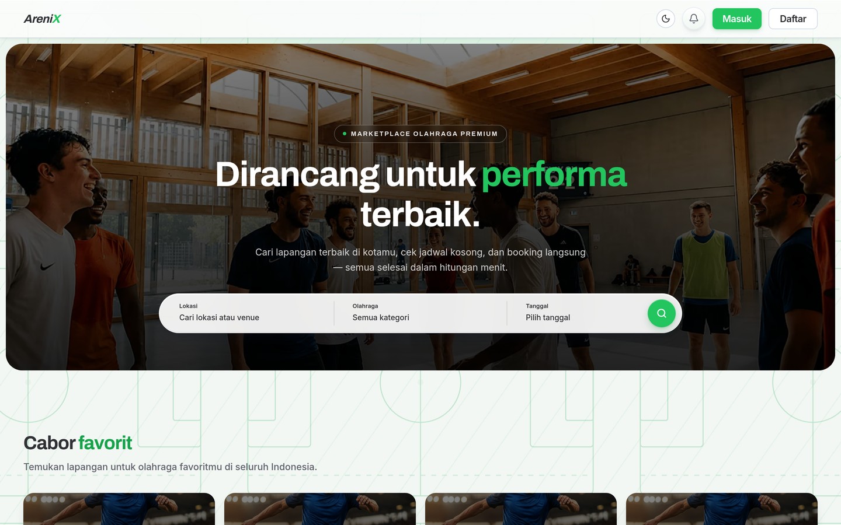This screenshot has width=841, height=525.
Task: Click the "Cabor favorit" heading
Action: [x=78, y=443]
